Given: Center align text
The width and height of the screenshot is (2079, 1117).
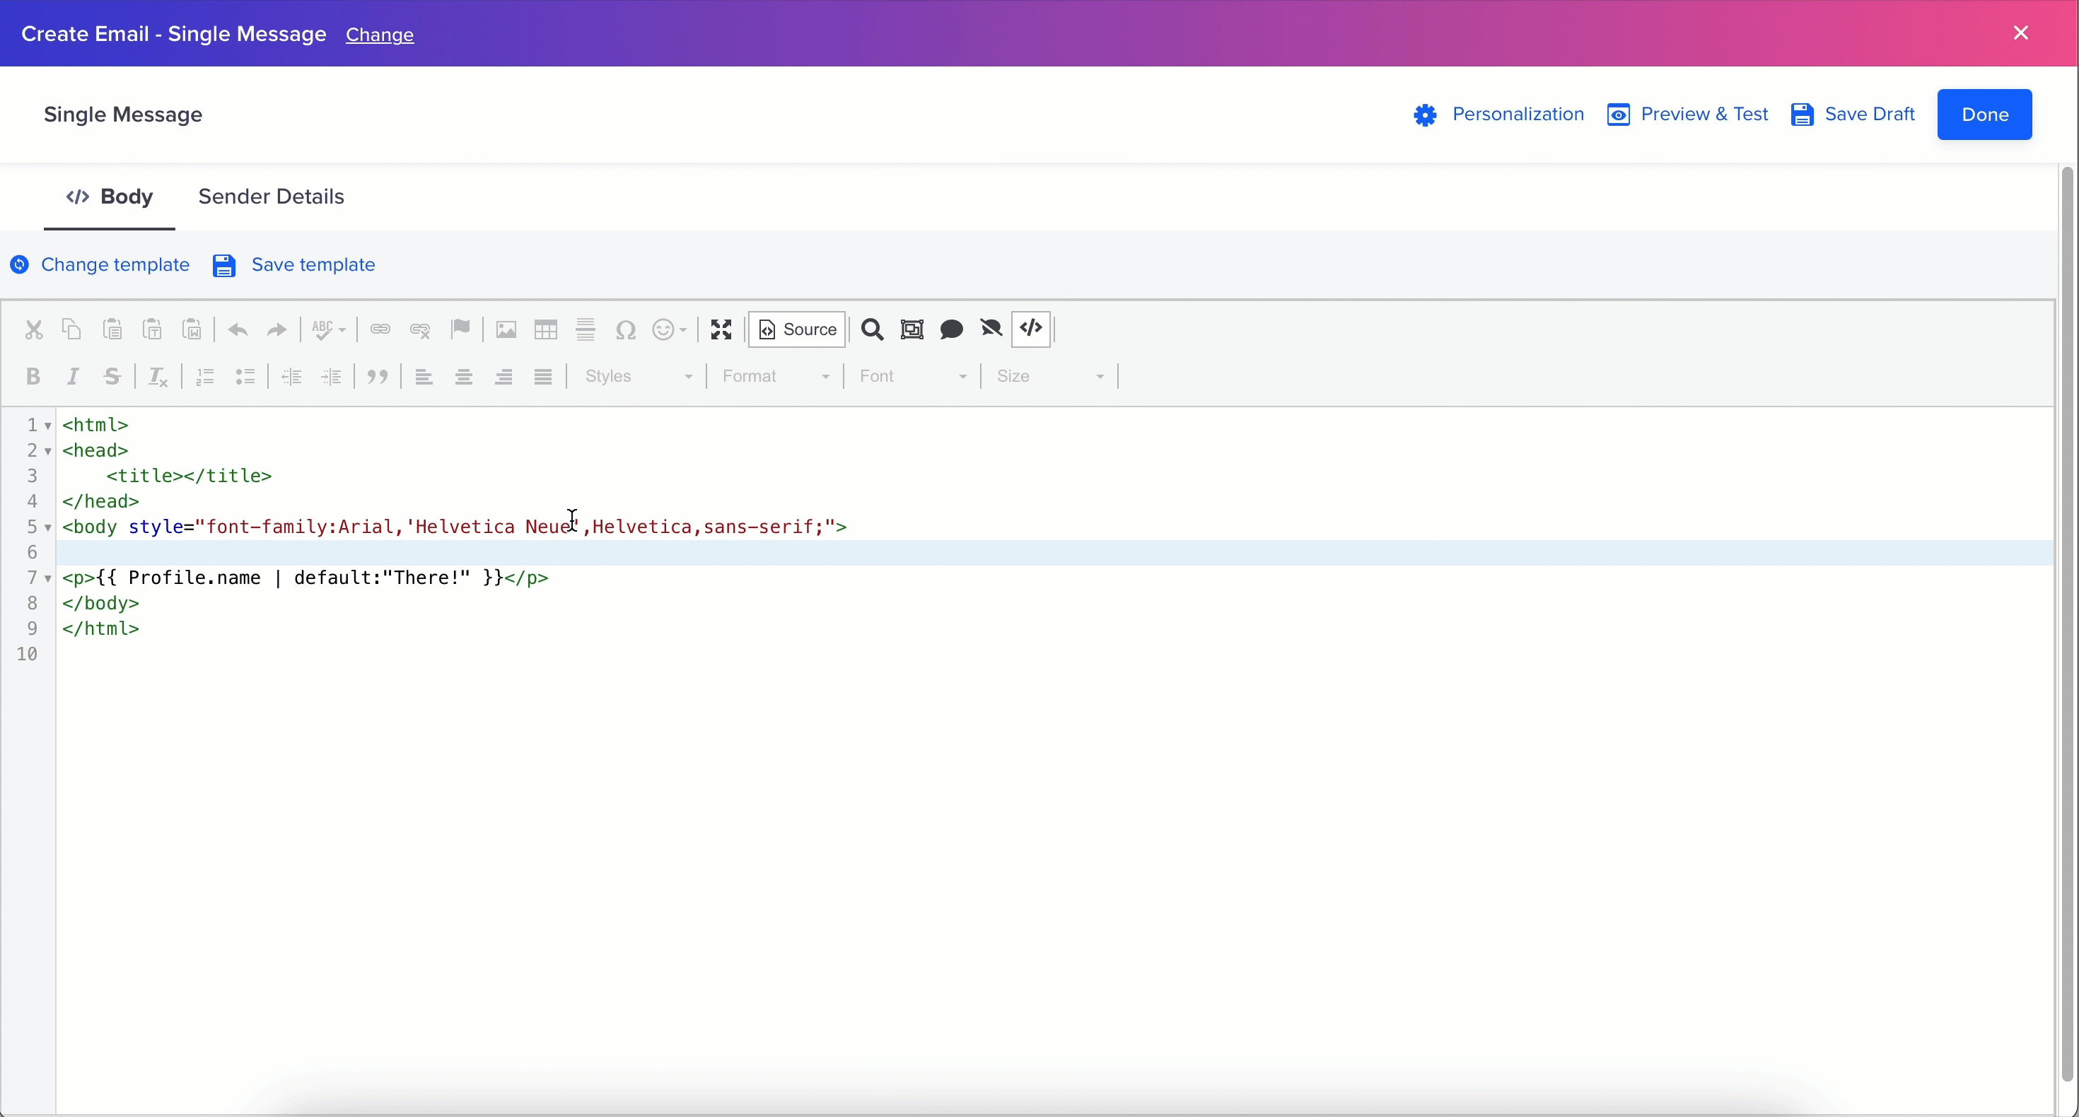Looking at the screenshot, I should 464,376.
